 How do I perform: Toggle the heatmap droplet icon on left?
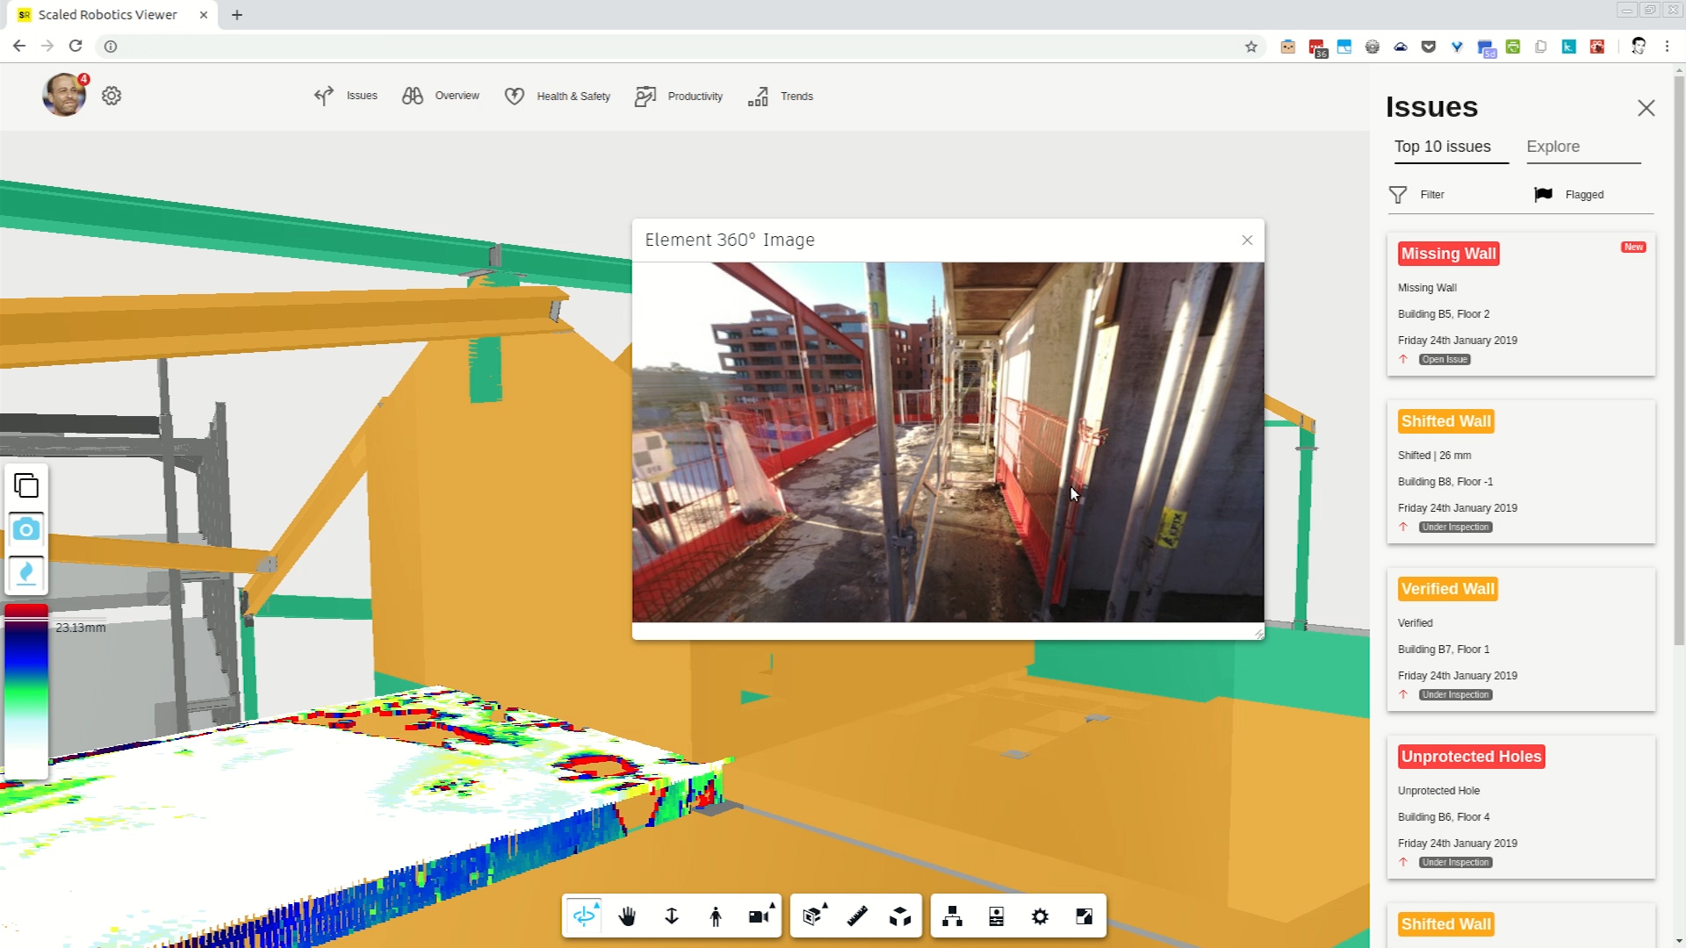[26, 574]
